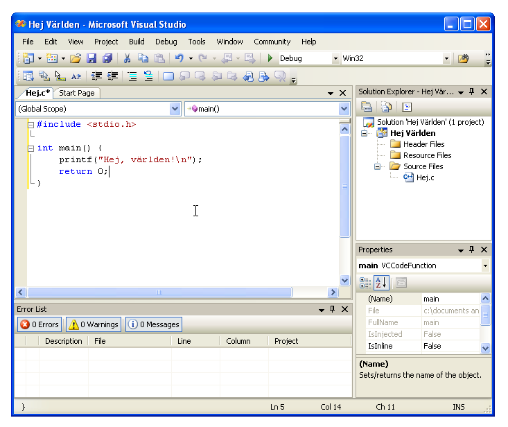Click the IsInline property row value
The image size is (508, 427).
pyautogui.click(x=450, y=346)
